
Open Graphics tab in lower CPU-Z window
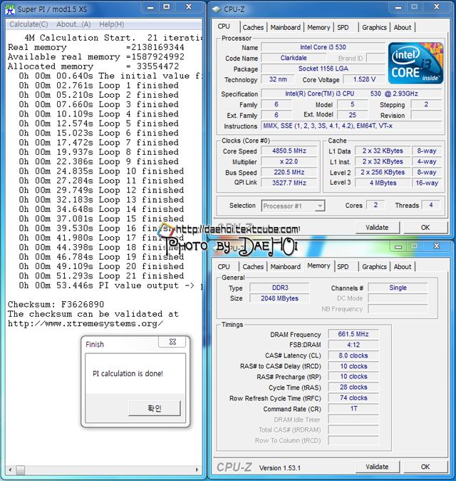point(374,267)
